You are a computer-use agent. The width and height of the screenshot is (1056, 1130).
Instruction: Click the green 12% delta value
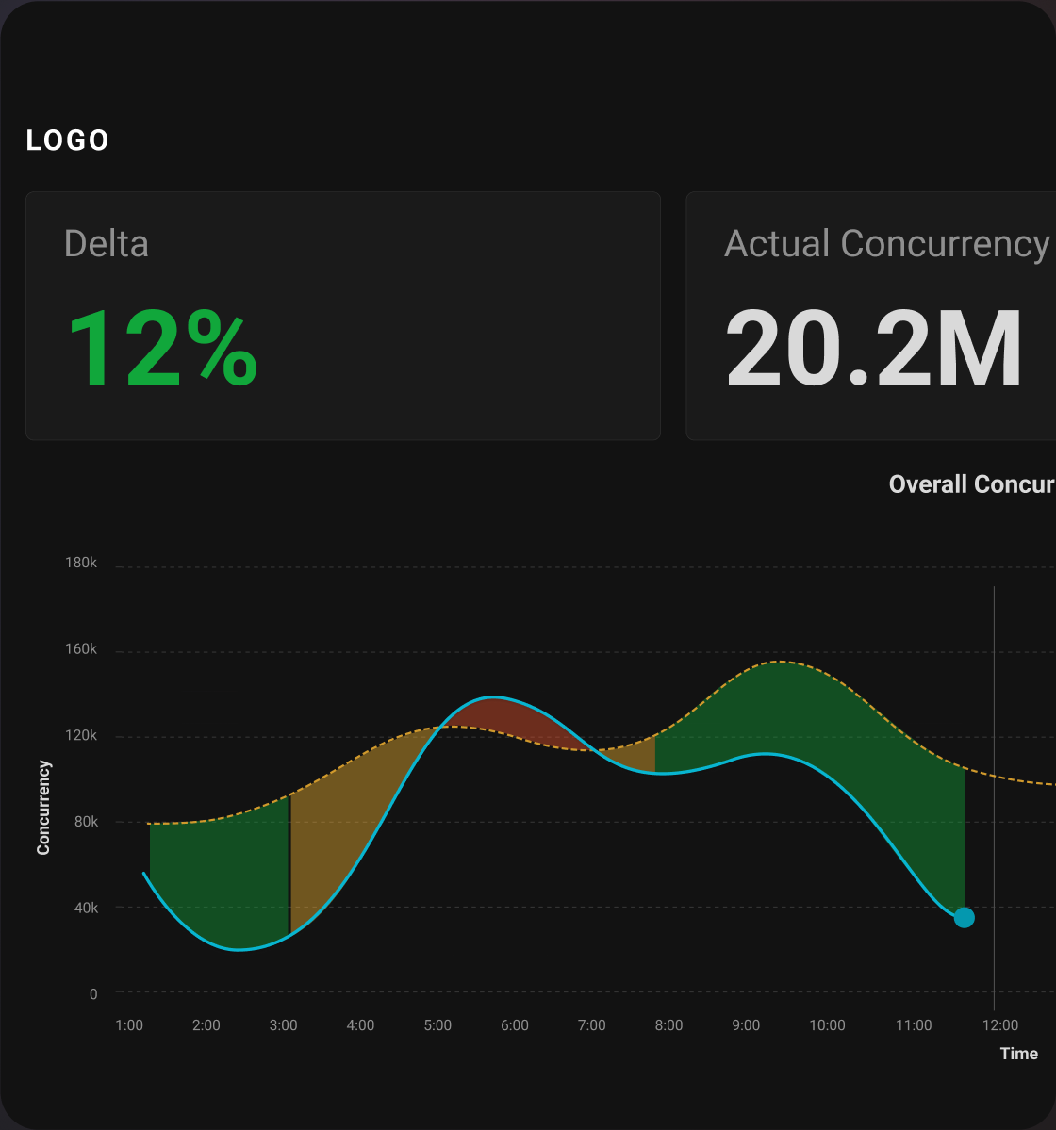(x=162, y=348)
